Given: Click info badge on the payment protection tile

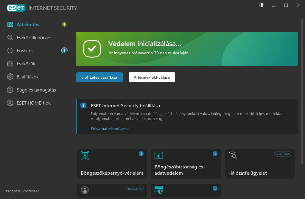Looking at the screenshot, I should [x=215, y=188].
